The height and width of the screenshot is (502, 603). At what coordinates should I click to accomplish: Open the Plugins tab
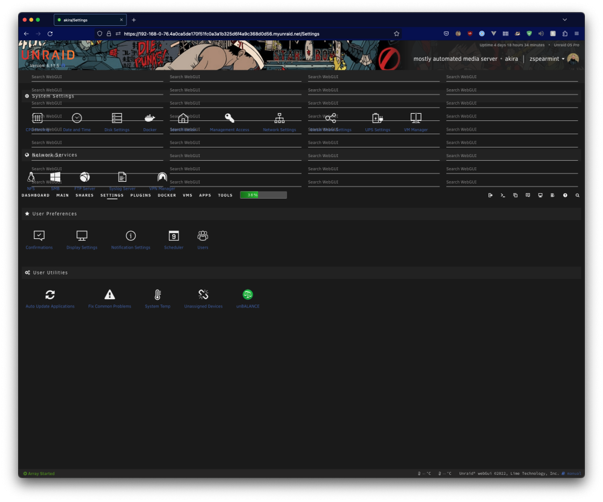click(140, 196)
